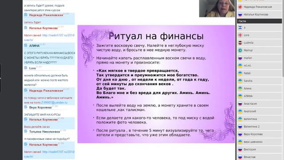Viewport: 284px width, 160px height.
Task: Click Ukrainian flag icon beside guest вера шевченко
Action: [x=240, y=142]
